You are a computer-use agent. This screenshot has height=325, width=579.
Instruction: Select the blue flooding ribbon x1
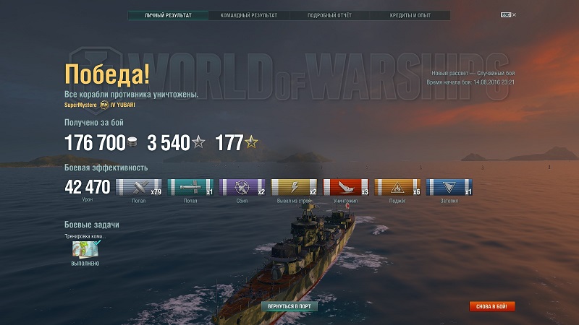pos(449,187)
